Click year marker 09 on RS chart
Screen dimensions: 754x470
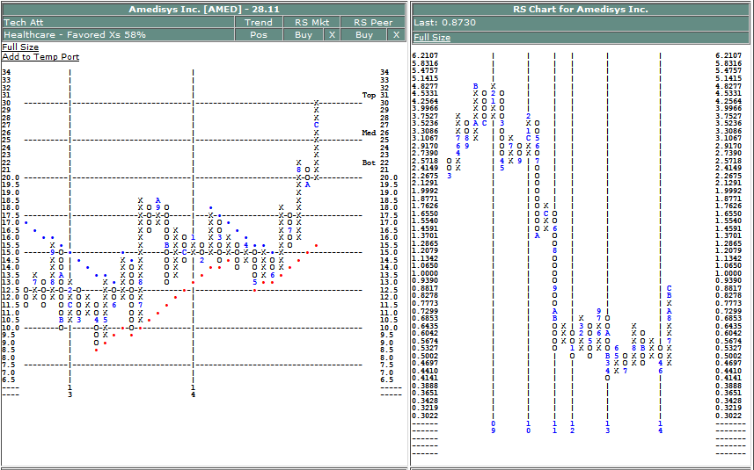[x=493, y=427]
